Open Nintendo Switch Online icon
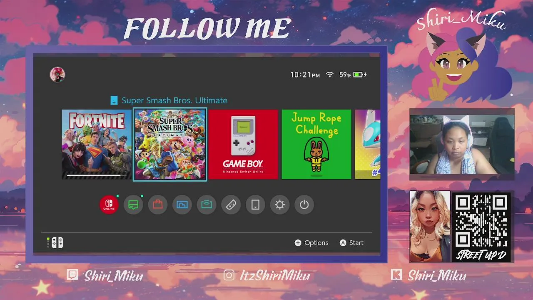 [x=109, y=205]
